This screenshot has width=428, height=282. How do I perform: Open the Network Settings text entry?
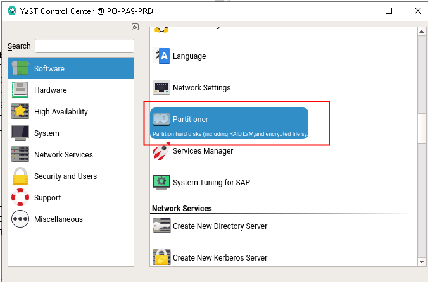pos(202,88)
